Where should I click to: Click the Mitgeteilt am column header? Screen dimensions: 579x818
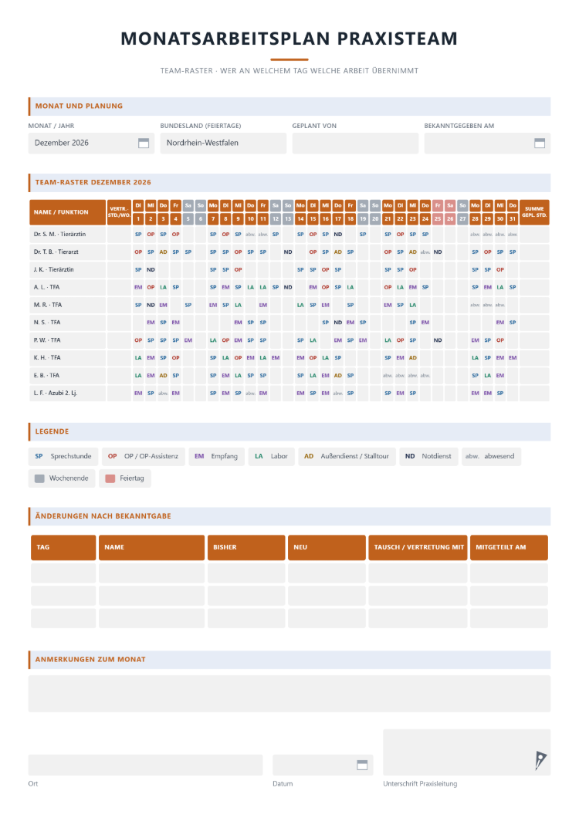509,547
